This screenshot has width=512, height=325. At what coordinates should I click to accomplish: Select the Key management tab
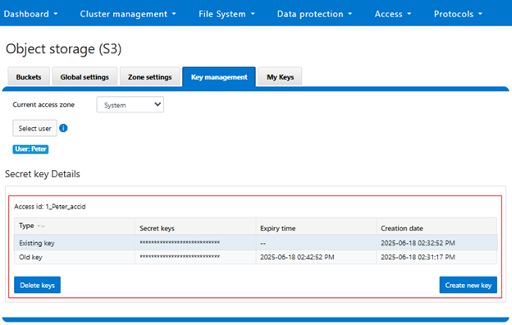pos(219,77)
